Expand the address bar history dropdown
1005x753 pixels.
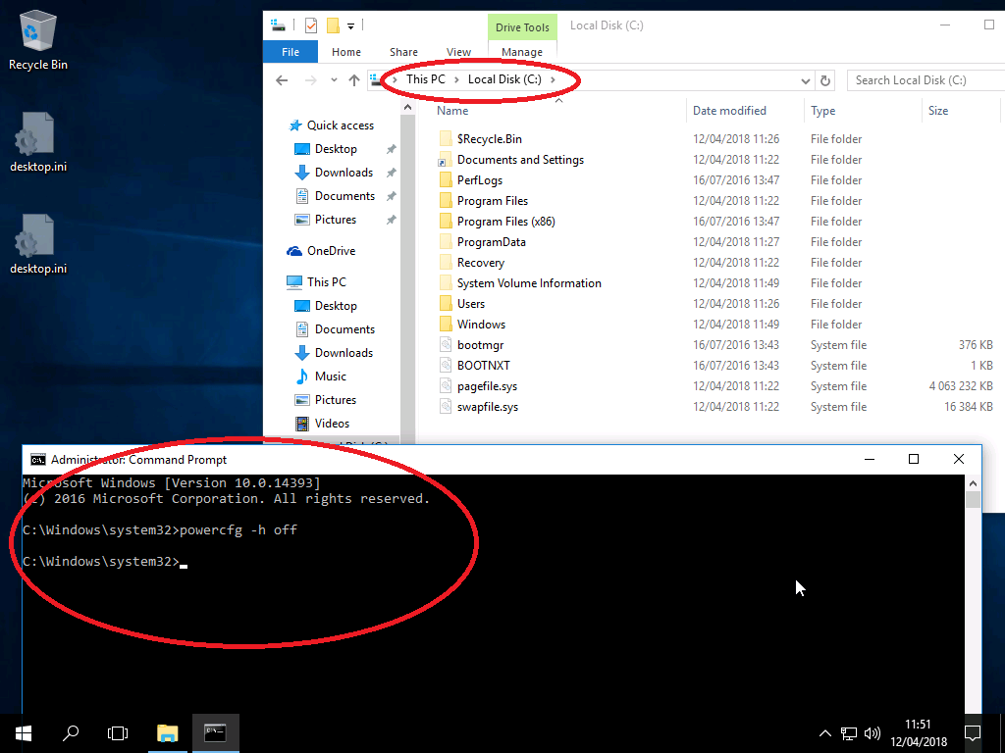click(806, 80)
